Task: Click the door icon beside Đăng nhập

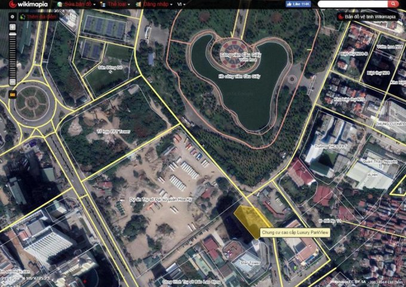Action: [139, 4]
